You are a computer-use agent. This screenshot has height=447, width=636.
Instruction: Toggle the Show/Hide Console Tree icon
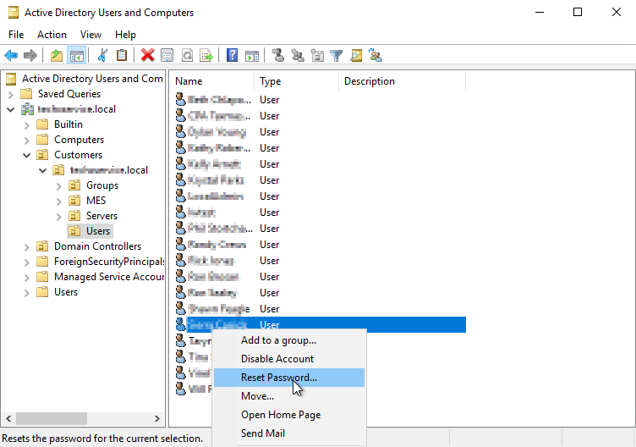(77, 55)
